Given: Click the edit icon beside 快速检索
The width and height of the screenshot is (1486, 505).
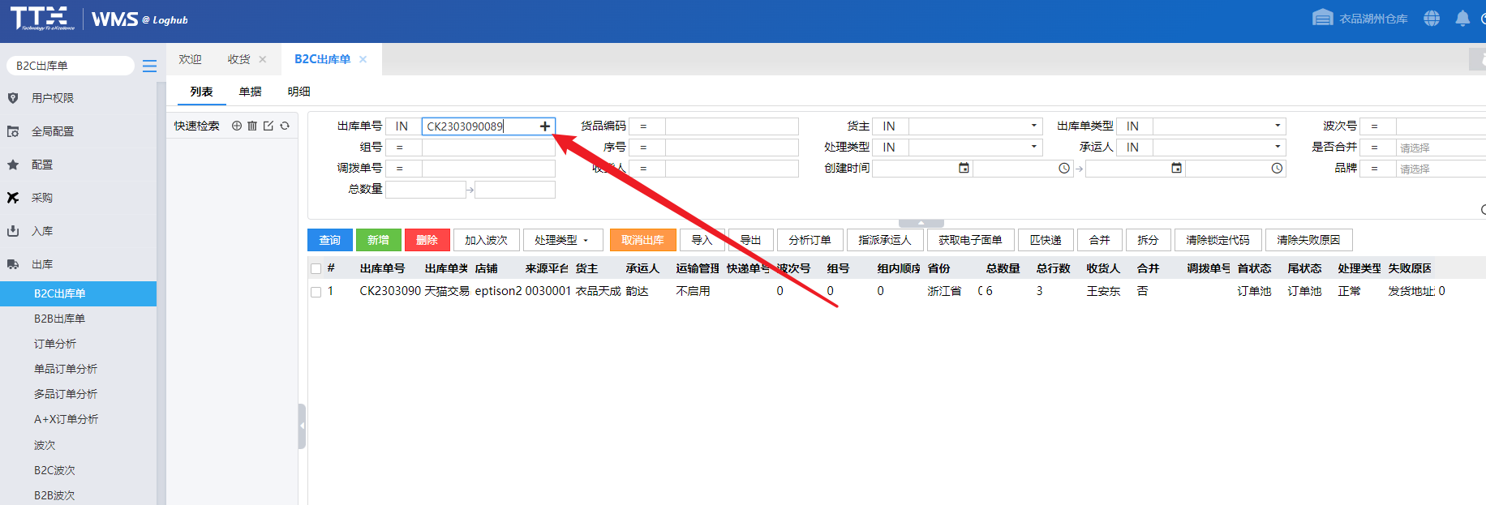Looking at the screenshot, I should point(268,126).
